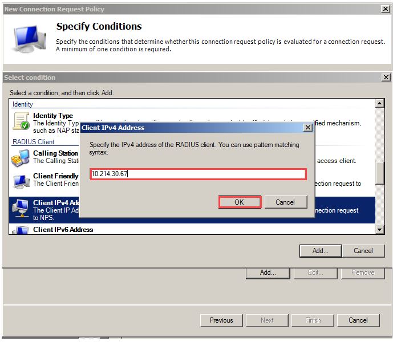Close the Client IPv4 Address dialog
Image resolution: width=397 pixels, height=342 pixels.
[308, 128]
